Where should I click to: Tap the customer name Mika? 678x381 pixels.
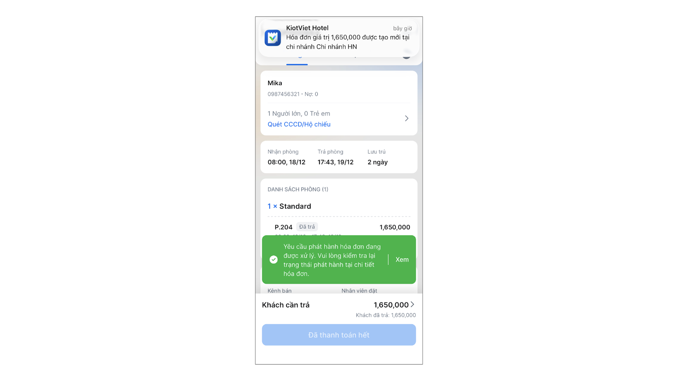pyautogui.click(x=275, y=83)
